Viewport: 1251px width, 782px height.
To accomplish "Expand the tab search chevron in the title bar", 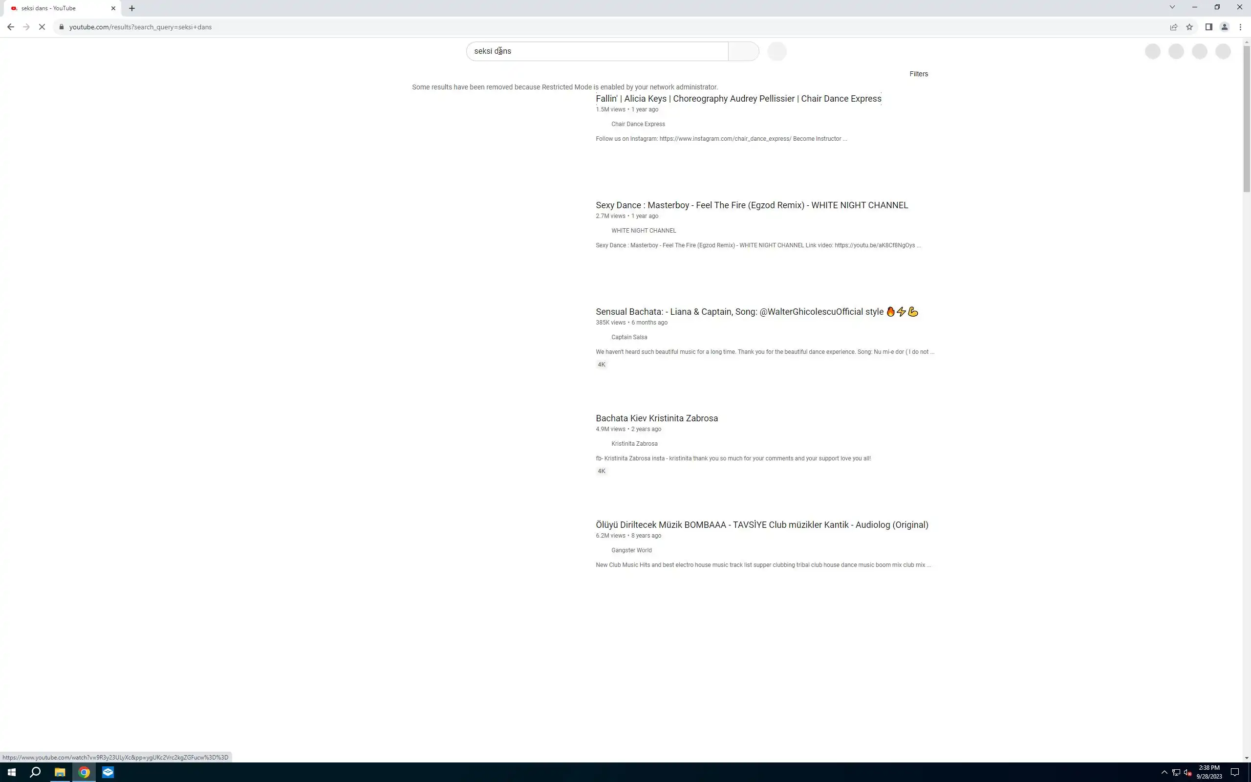I will (1172, 7).
